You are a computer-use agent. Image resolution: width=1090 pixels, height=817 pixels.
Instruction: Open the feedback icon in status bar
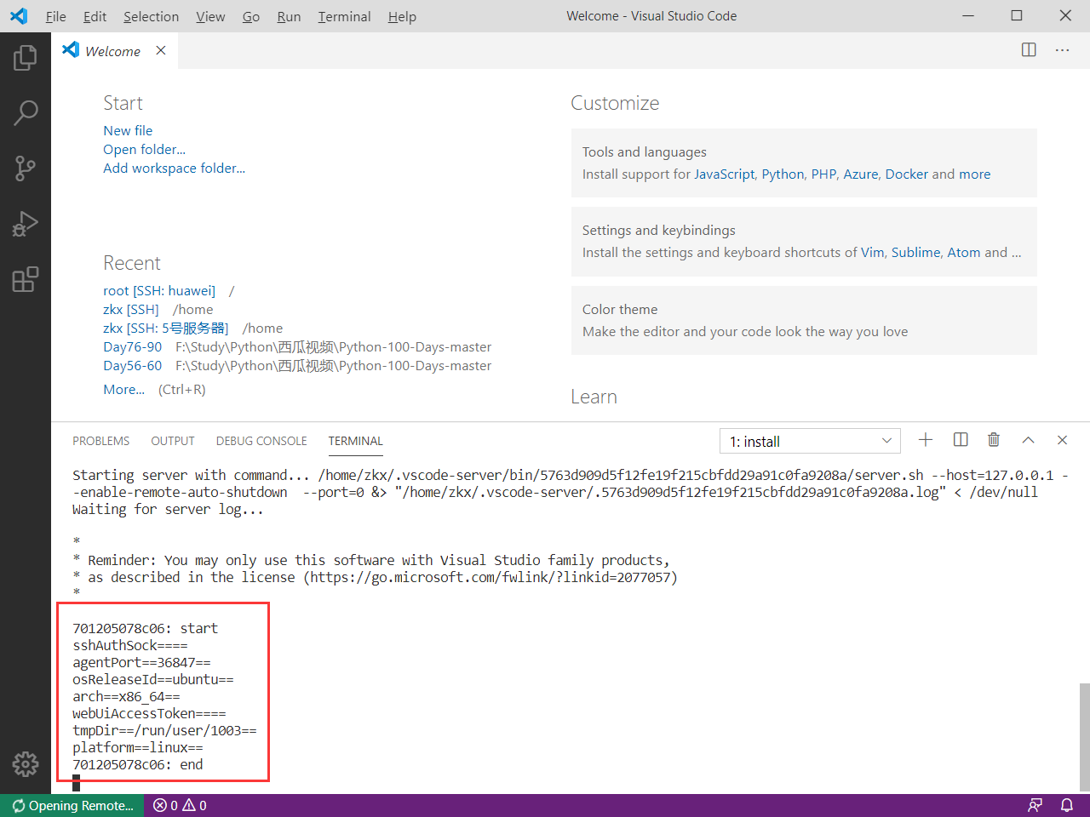click(x=1035, y=805)
